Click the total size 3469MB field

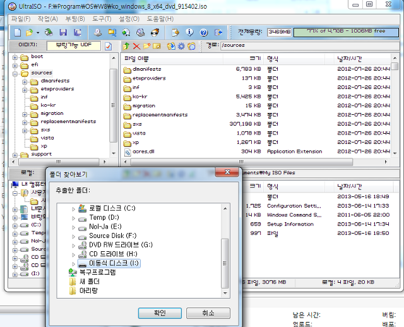(279, 32)
